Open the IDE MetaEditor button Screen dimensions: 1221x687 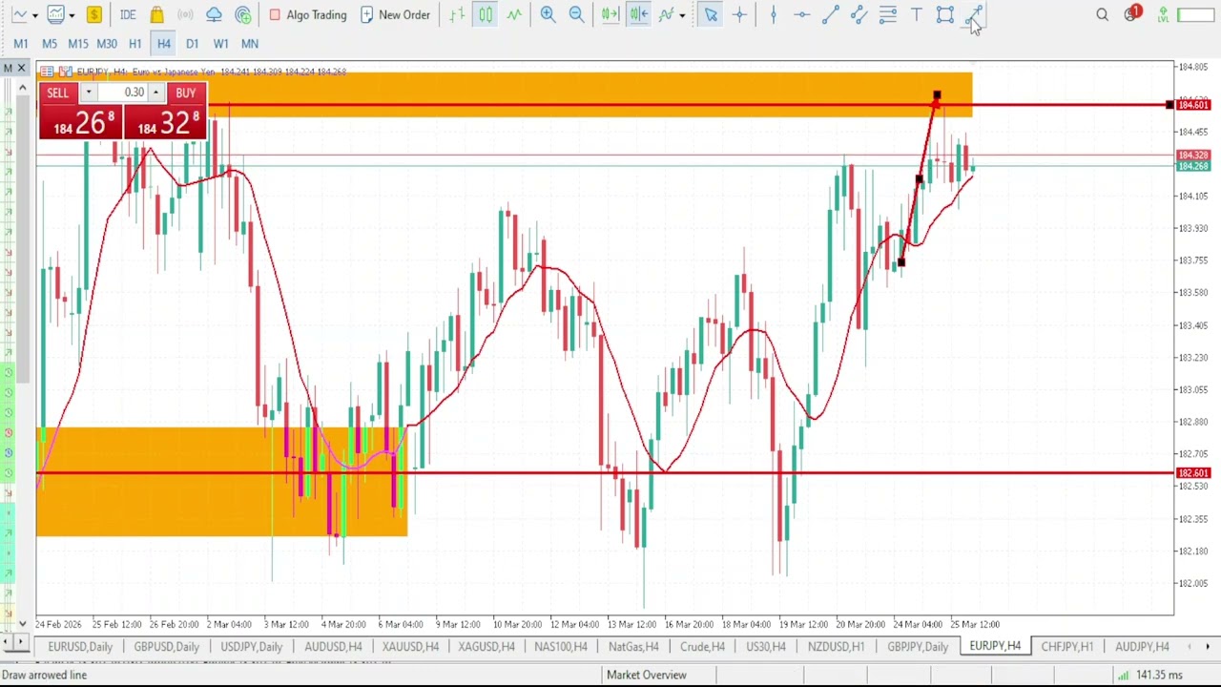128,14
